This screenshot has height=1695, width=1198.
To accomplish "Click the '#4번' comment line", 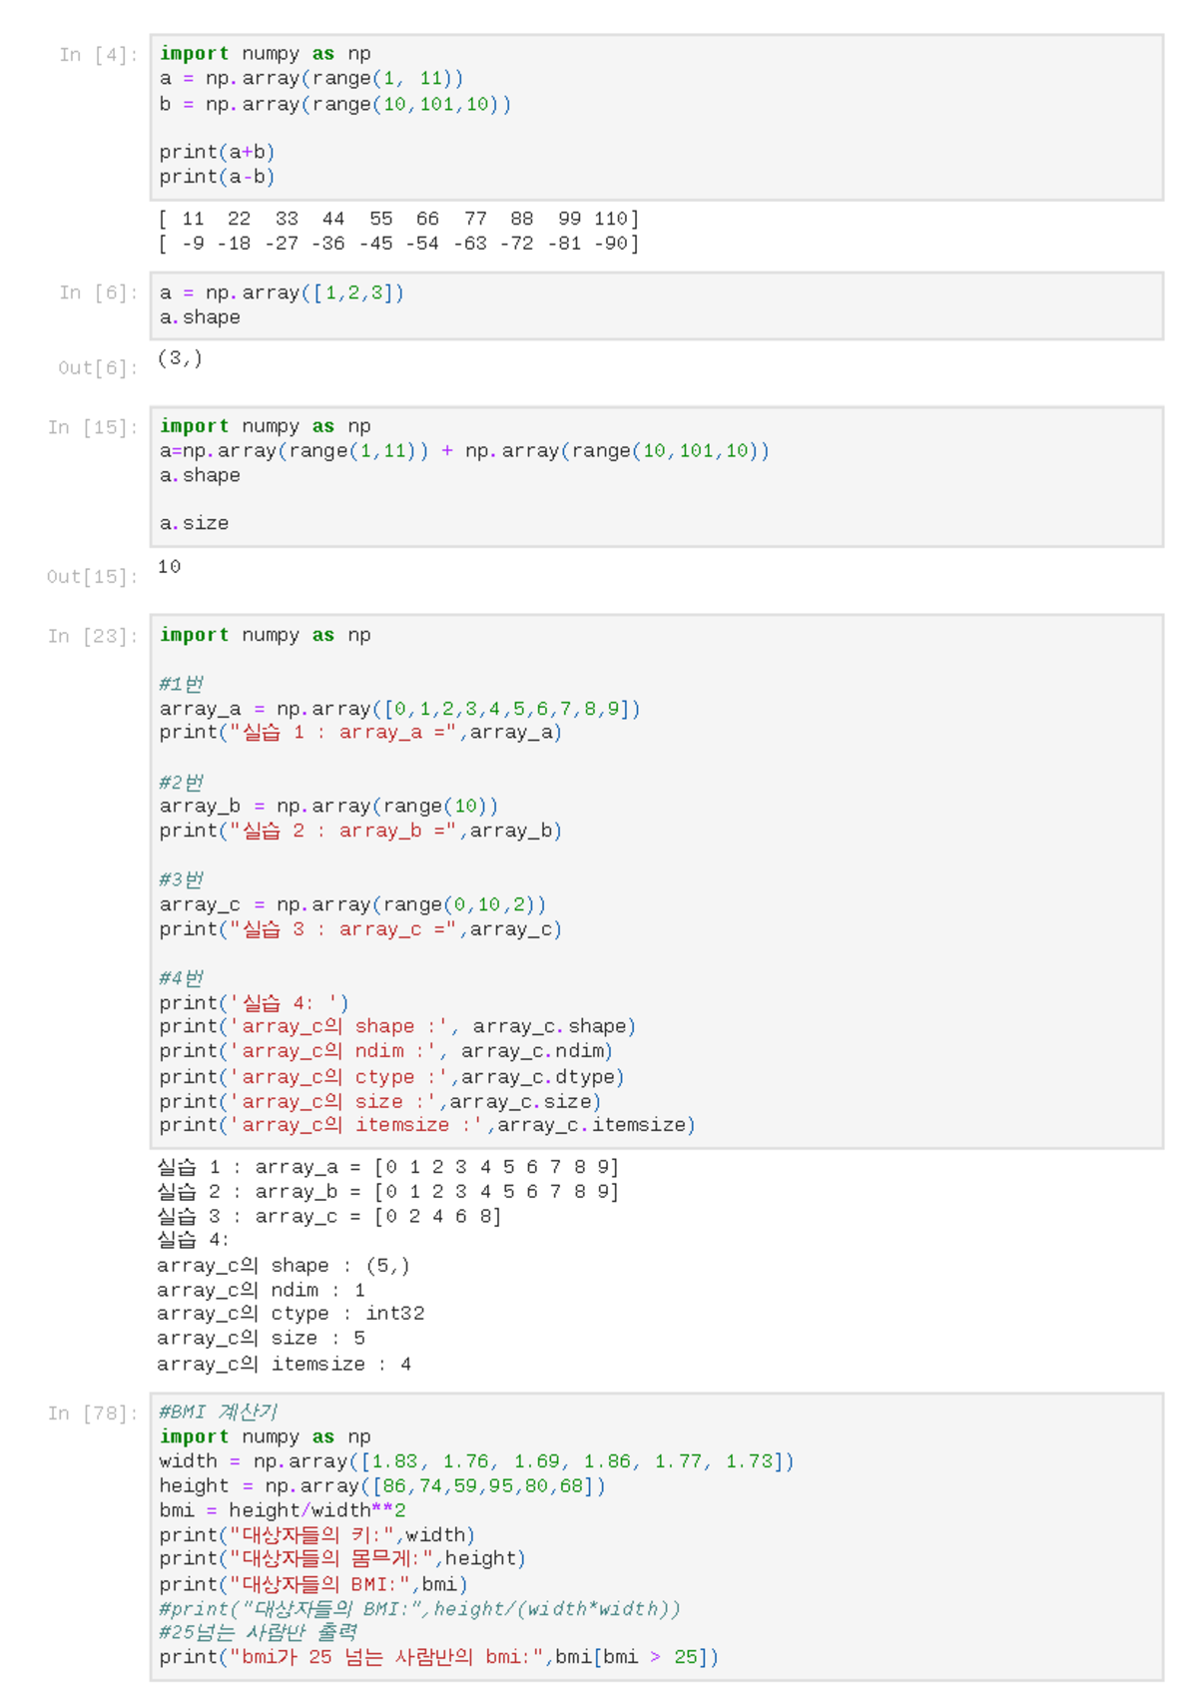I will (x=181, y=978).
